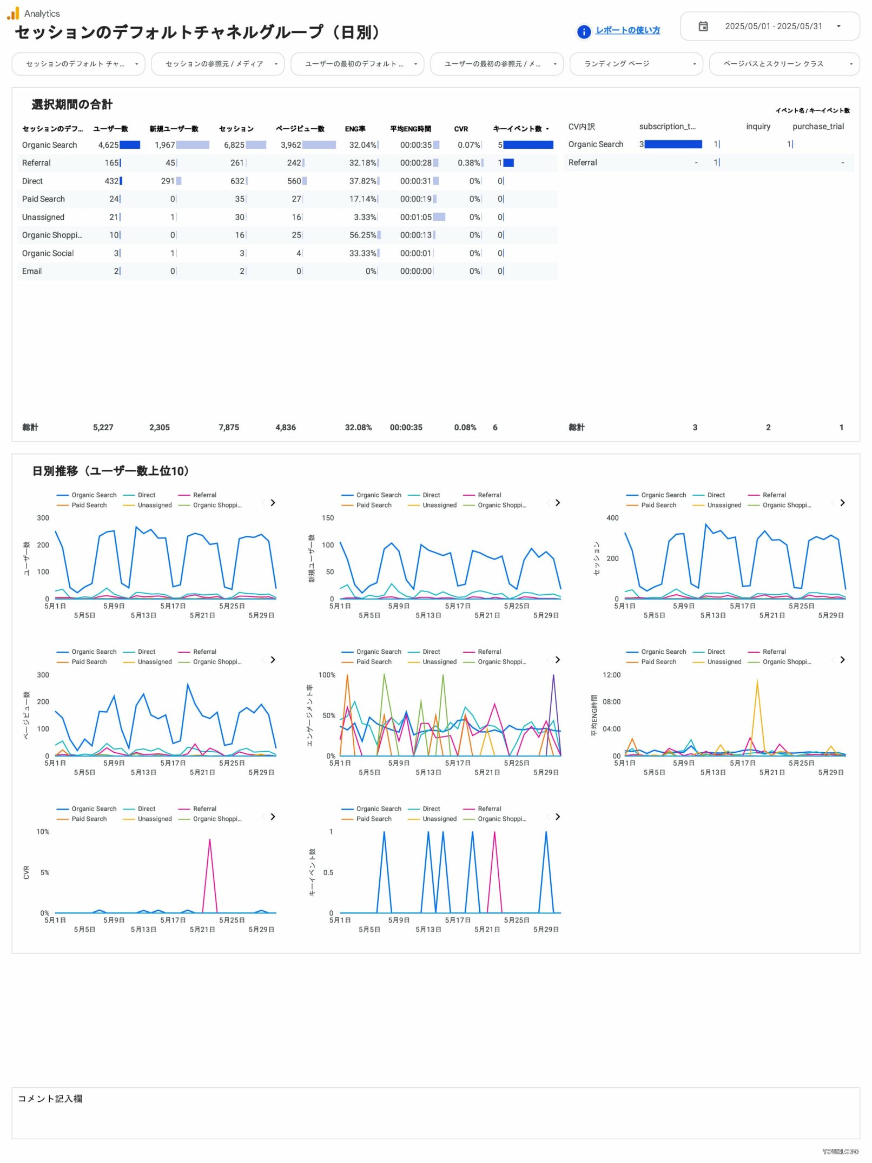Open the レポートの使い方 link

tap(627, 31)
